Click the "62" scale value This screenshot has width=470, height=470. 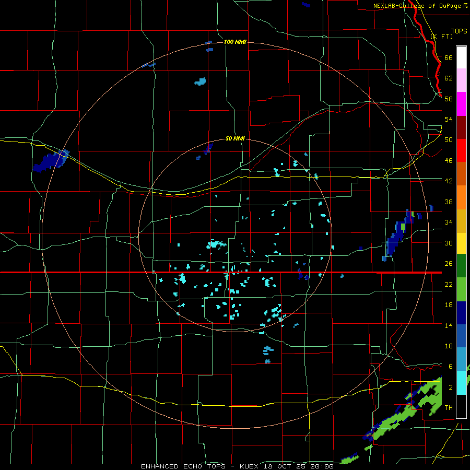tap(449, 78)
